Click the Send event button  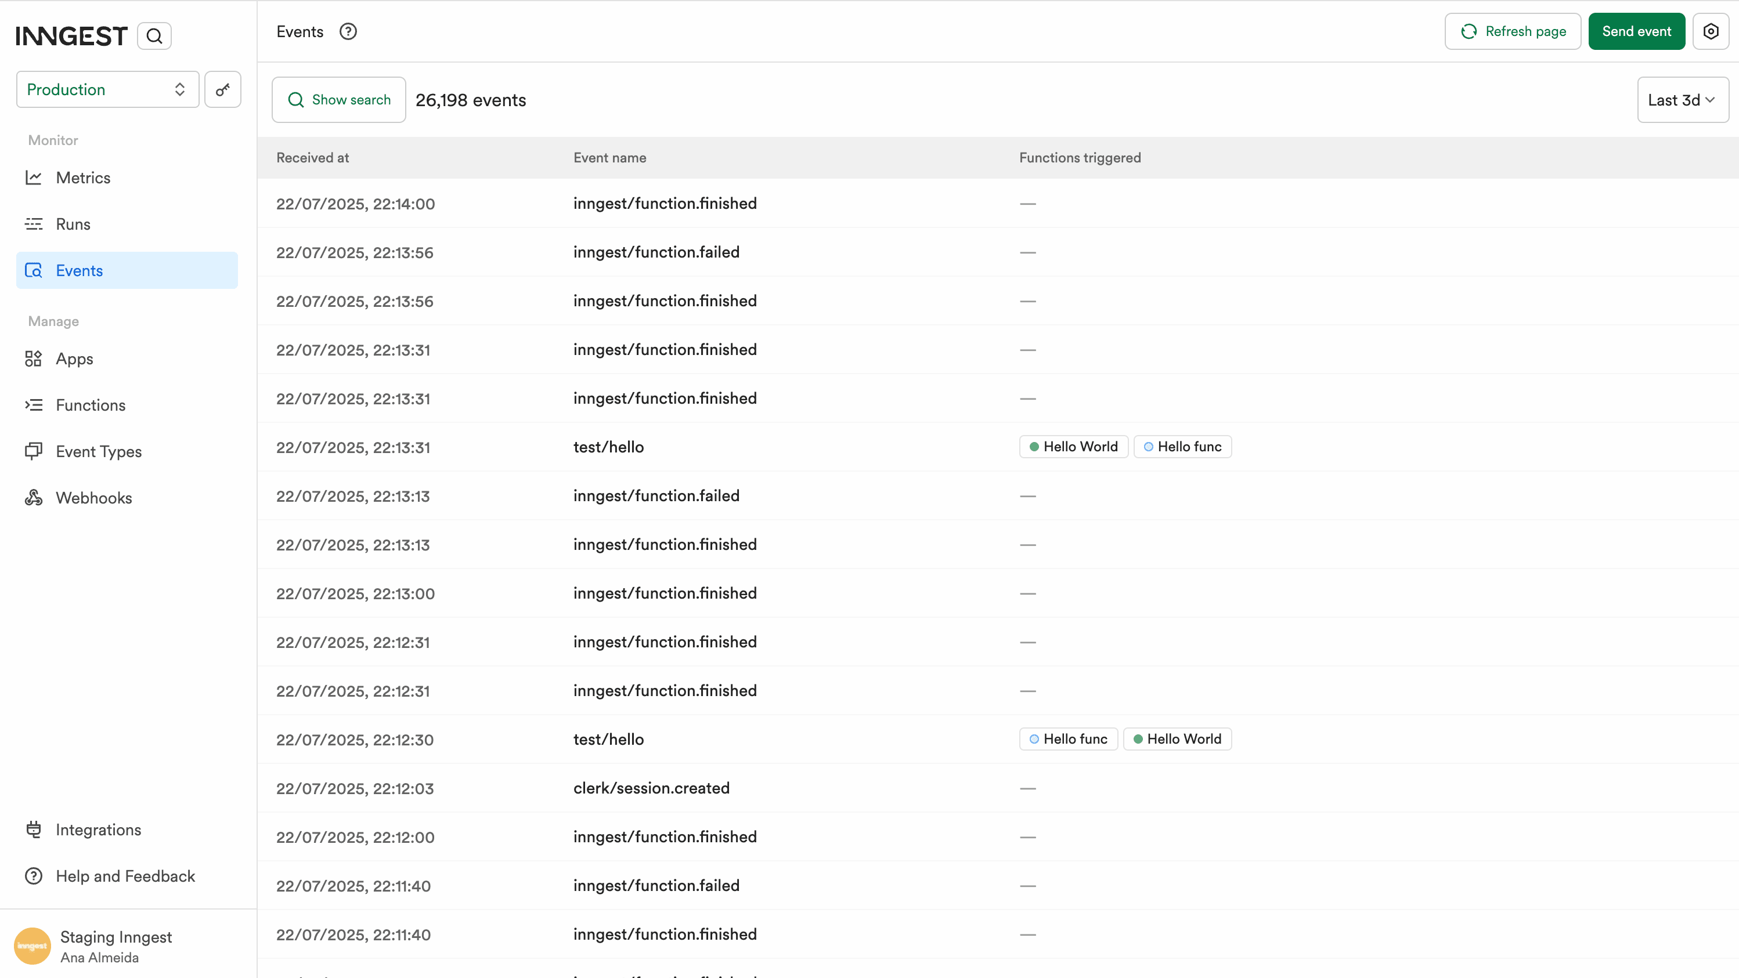coord(1636,31)
